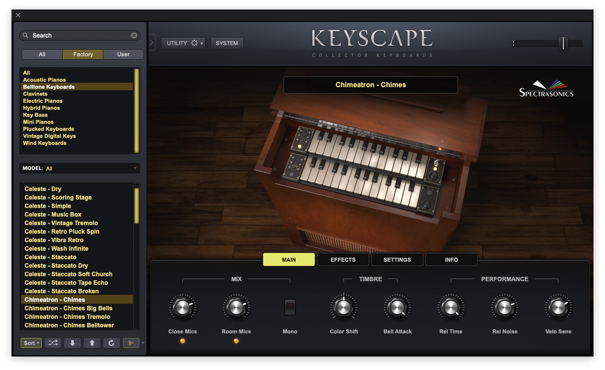Collapse the browser with the side arrow tab
This screenshot has width=605, height=370.
point(152,43)
